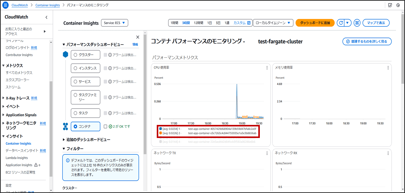The width and height of the screenshot is (405, 193).
Task: Select the 3時間 time range
Action: click(x=186, y=23)
